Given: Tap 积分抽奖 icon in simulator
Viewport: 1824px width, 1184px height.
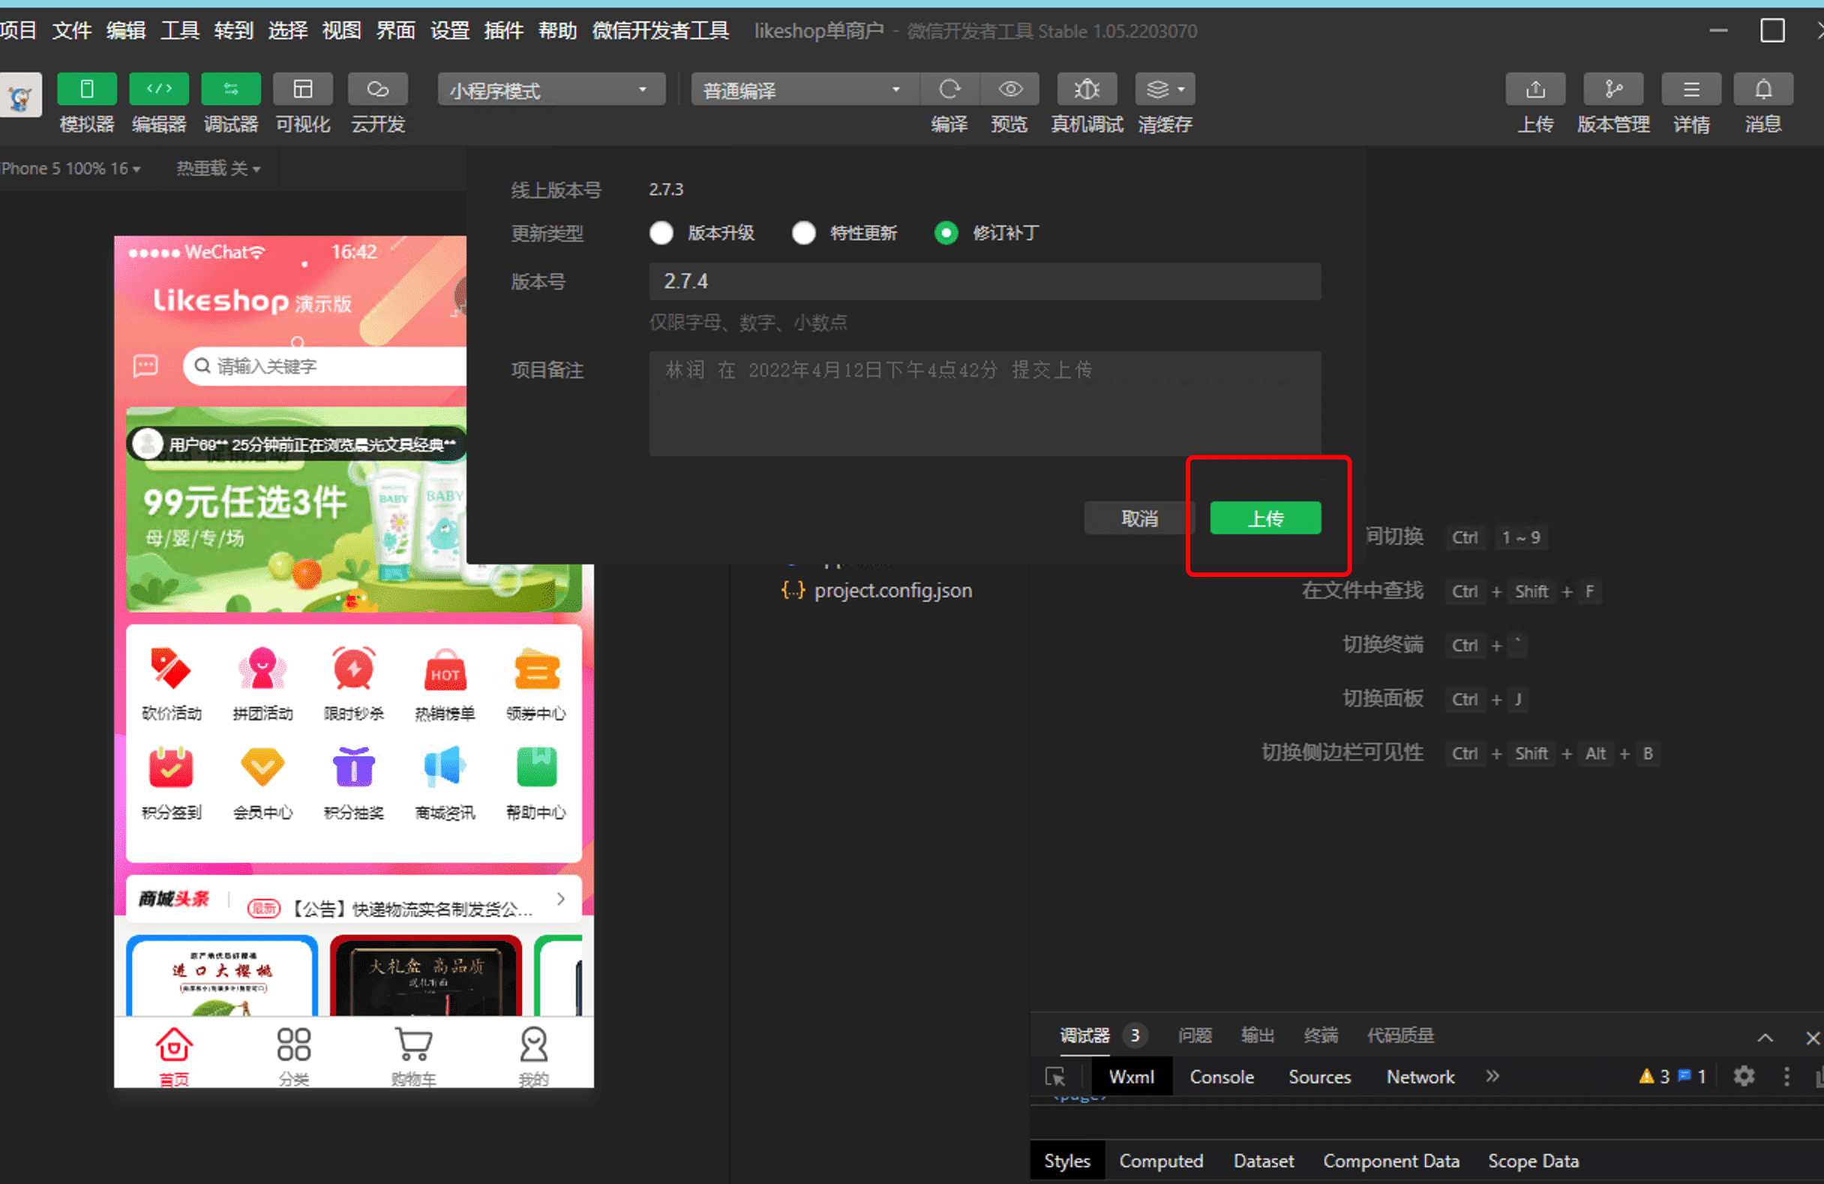Looking at the screenshot, I should click(353, 767).
